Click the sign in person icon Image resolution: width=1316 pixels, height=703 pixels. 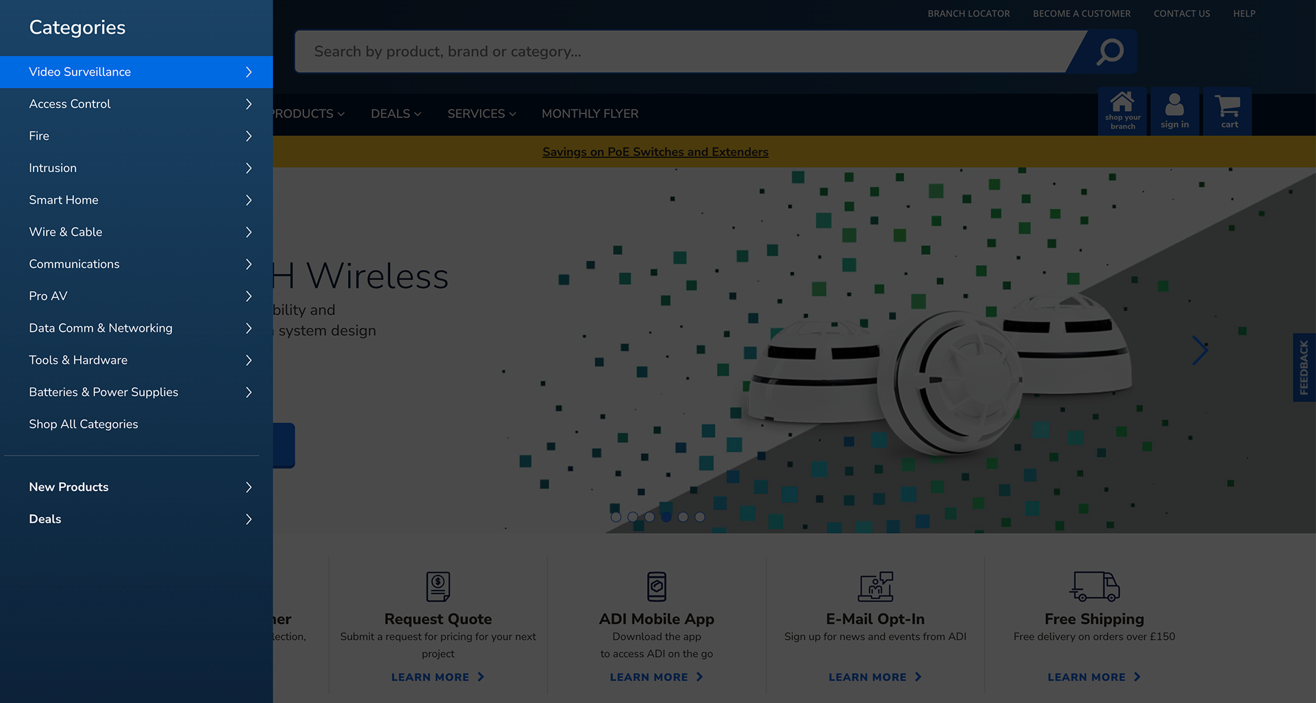(x=1175, y=111)
